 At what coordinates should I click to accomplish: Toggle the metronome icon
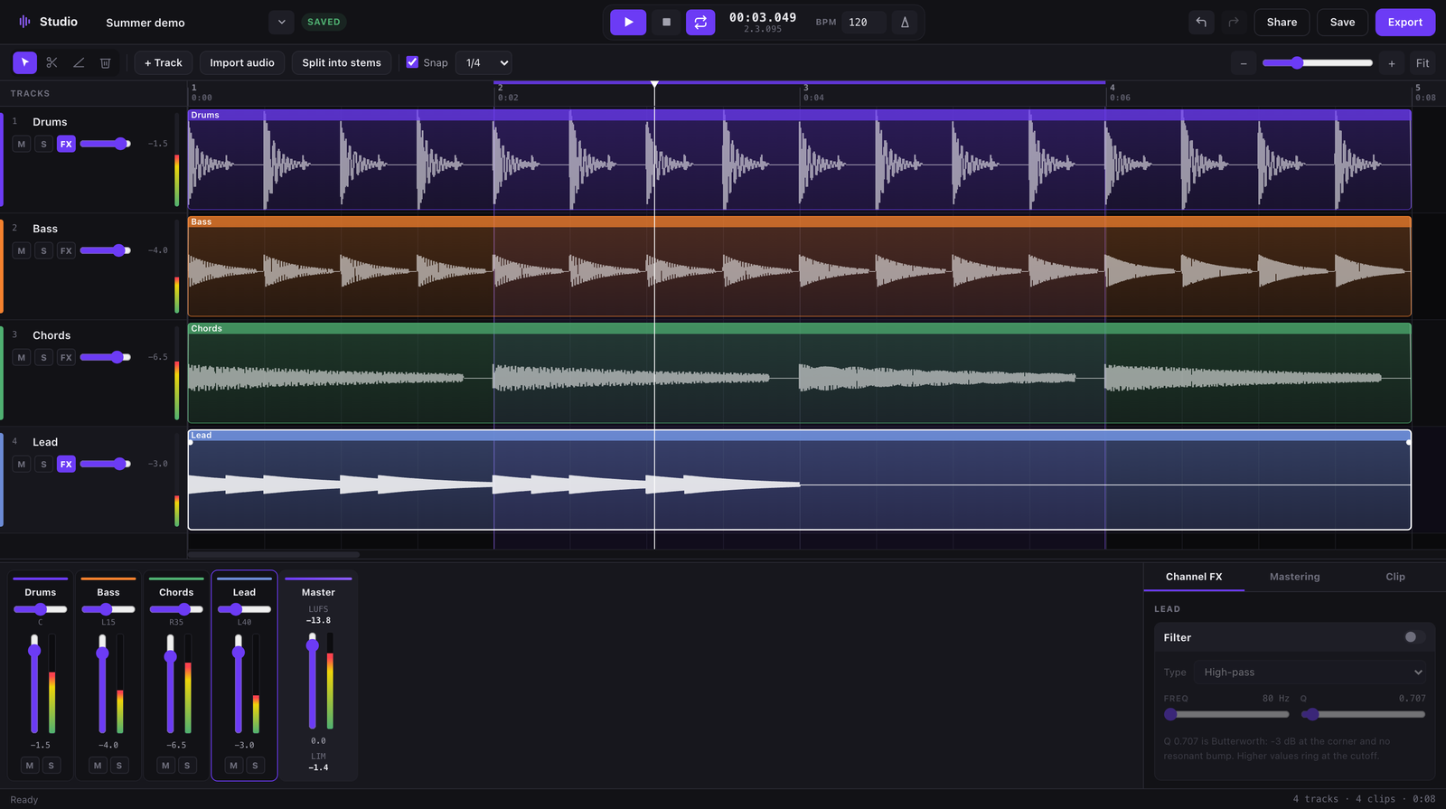click(x=905, y=22)
